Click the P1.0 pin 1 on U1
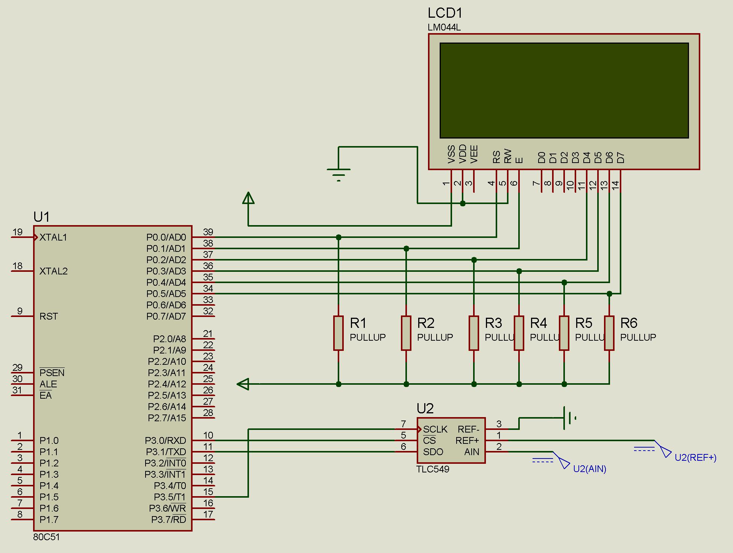 coord(23,440)
